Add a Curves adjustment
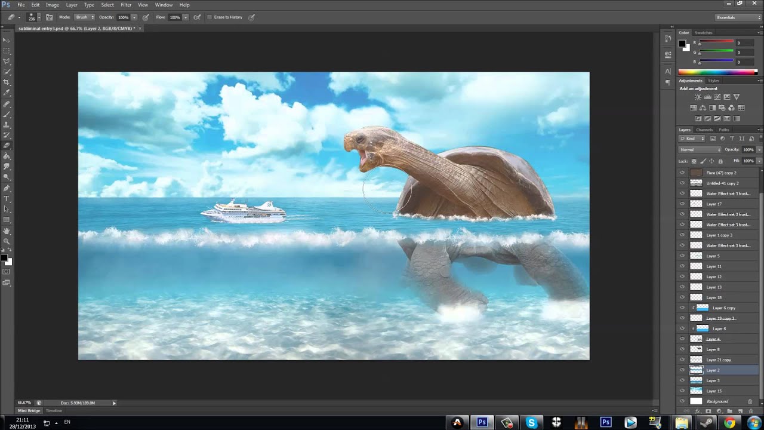This screenshot has width=764, height=430. [717, 97]
